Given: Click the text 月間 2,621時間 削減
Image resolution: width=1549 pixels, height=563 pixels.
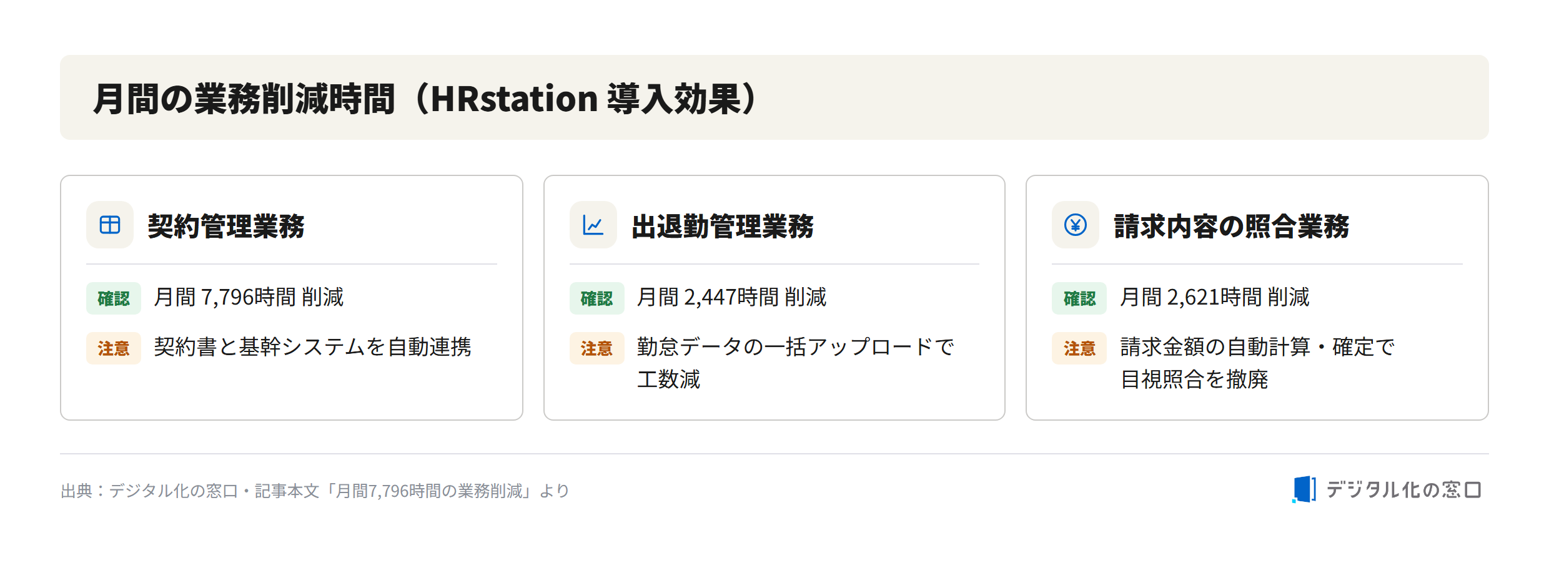Looking at the screenshot, I should tap(1214, 297).
